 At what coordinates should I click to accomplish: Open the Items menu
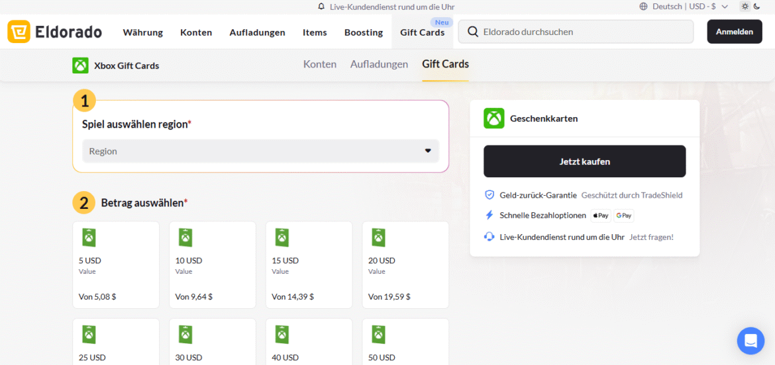pyautogui.click(x=315, y=32)
